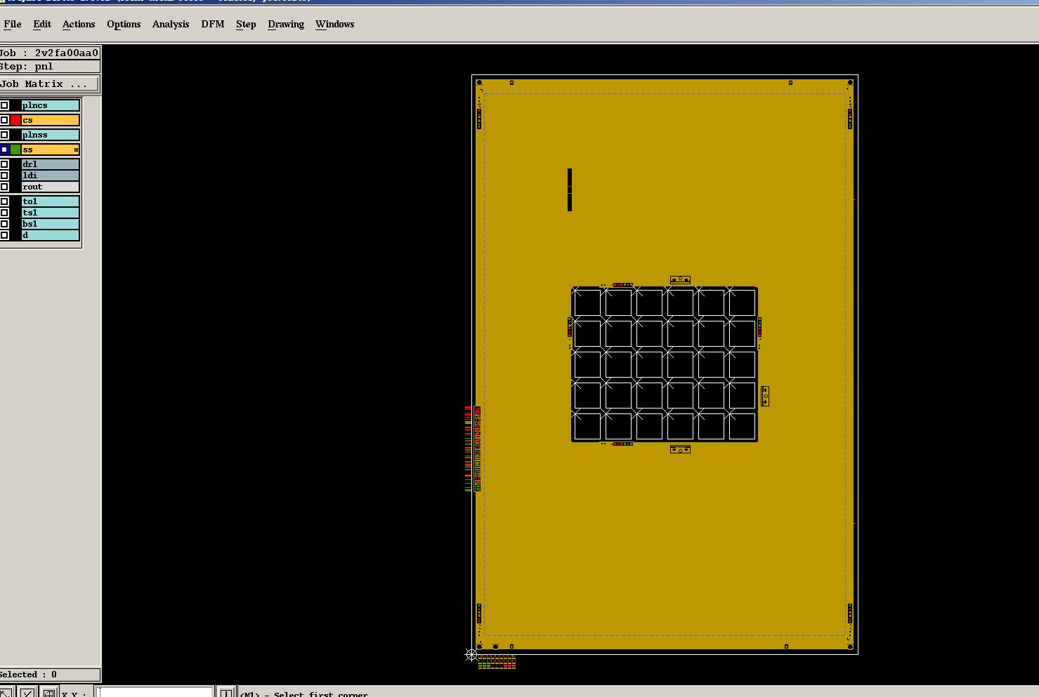Toggle display checkbox for bs1 layer
This screenshot has height=697, width=1039.
pyautogui.click(x=4, y=224)
